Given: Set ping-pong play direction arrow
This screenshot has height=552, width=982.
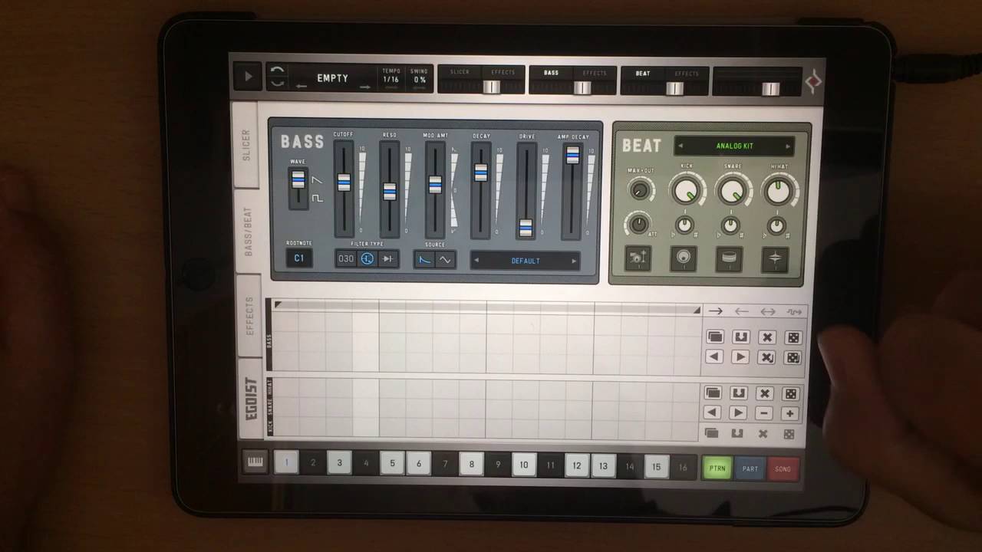Looking at the screenshot, I should pyautogui.click(x=767, y=311).
